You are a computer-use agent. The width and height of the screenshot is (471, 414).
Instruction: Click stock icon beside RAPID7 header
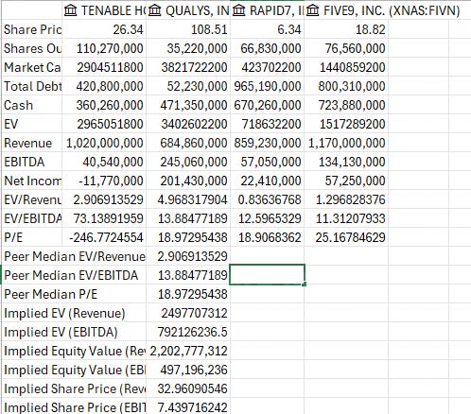coord(238,11)
